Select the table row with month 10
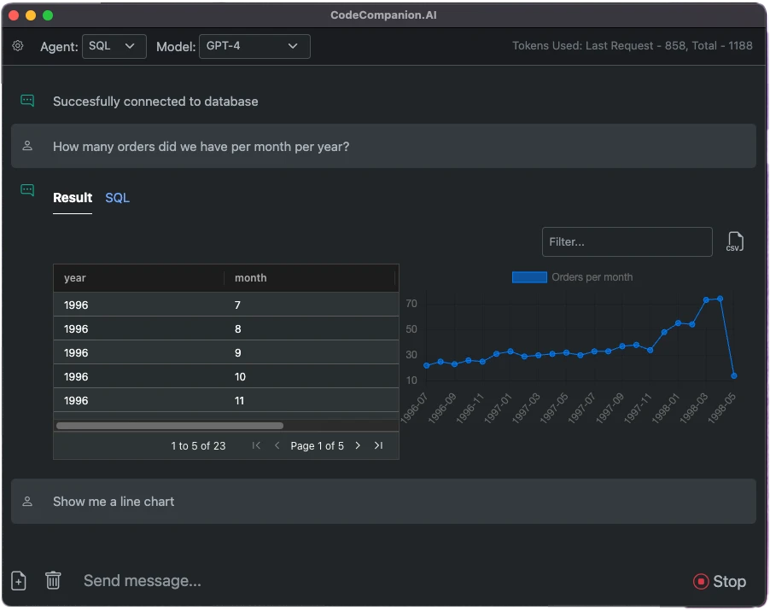Screen dimensions: 770x610 click(x=226, y=377)
